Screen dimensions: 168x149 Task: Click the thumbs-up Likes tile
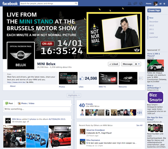click(x=88, y=78)
